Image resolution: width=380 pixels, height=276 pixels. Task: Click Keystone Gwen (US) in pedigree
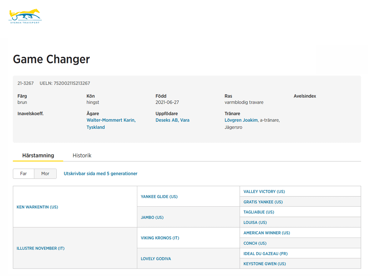265,264
